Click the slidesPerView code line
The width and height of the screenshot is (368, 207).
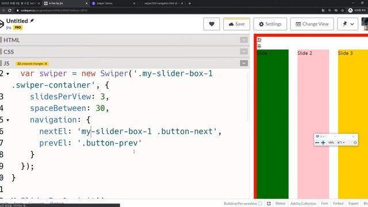(x=70, y=97)
